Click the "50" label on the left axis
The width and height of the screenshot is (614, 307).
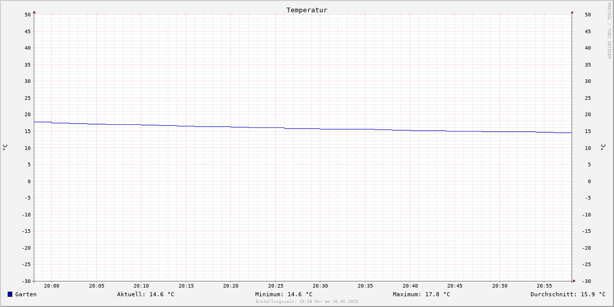tap(28, 15)
